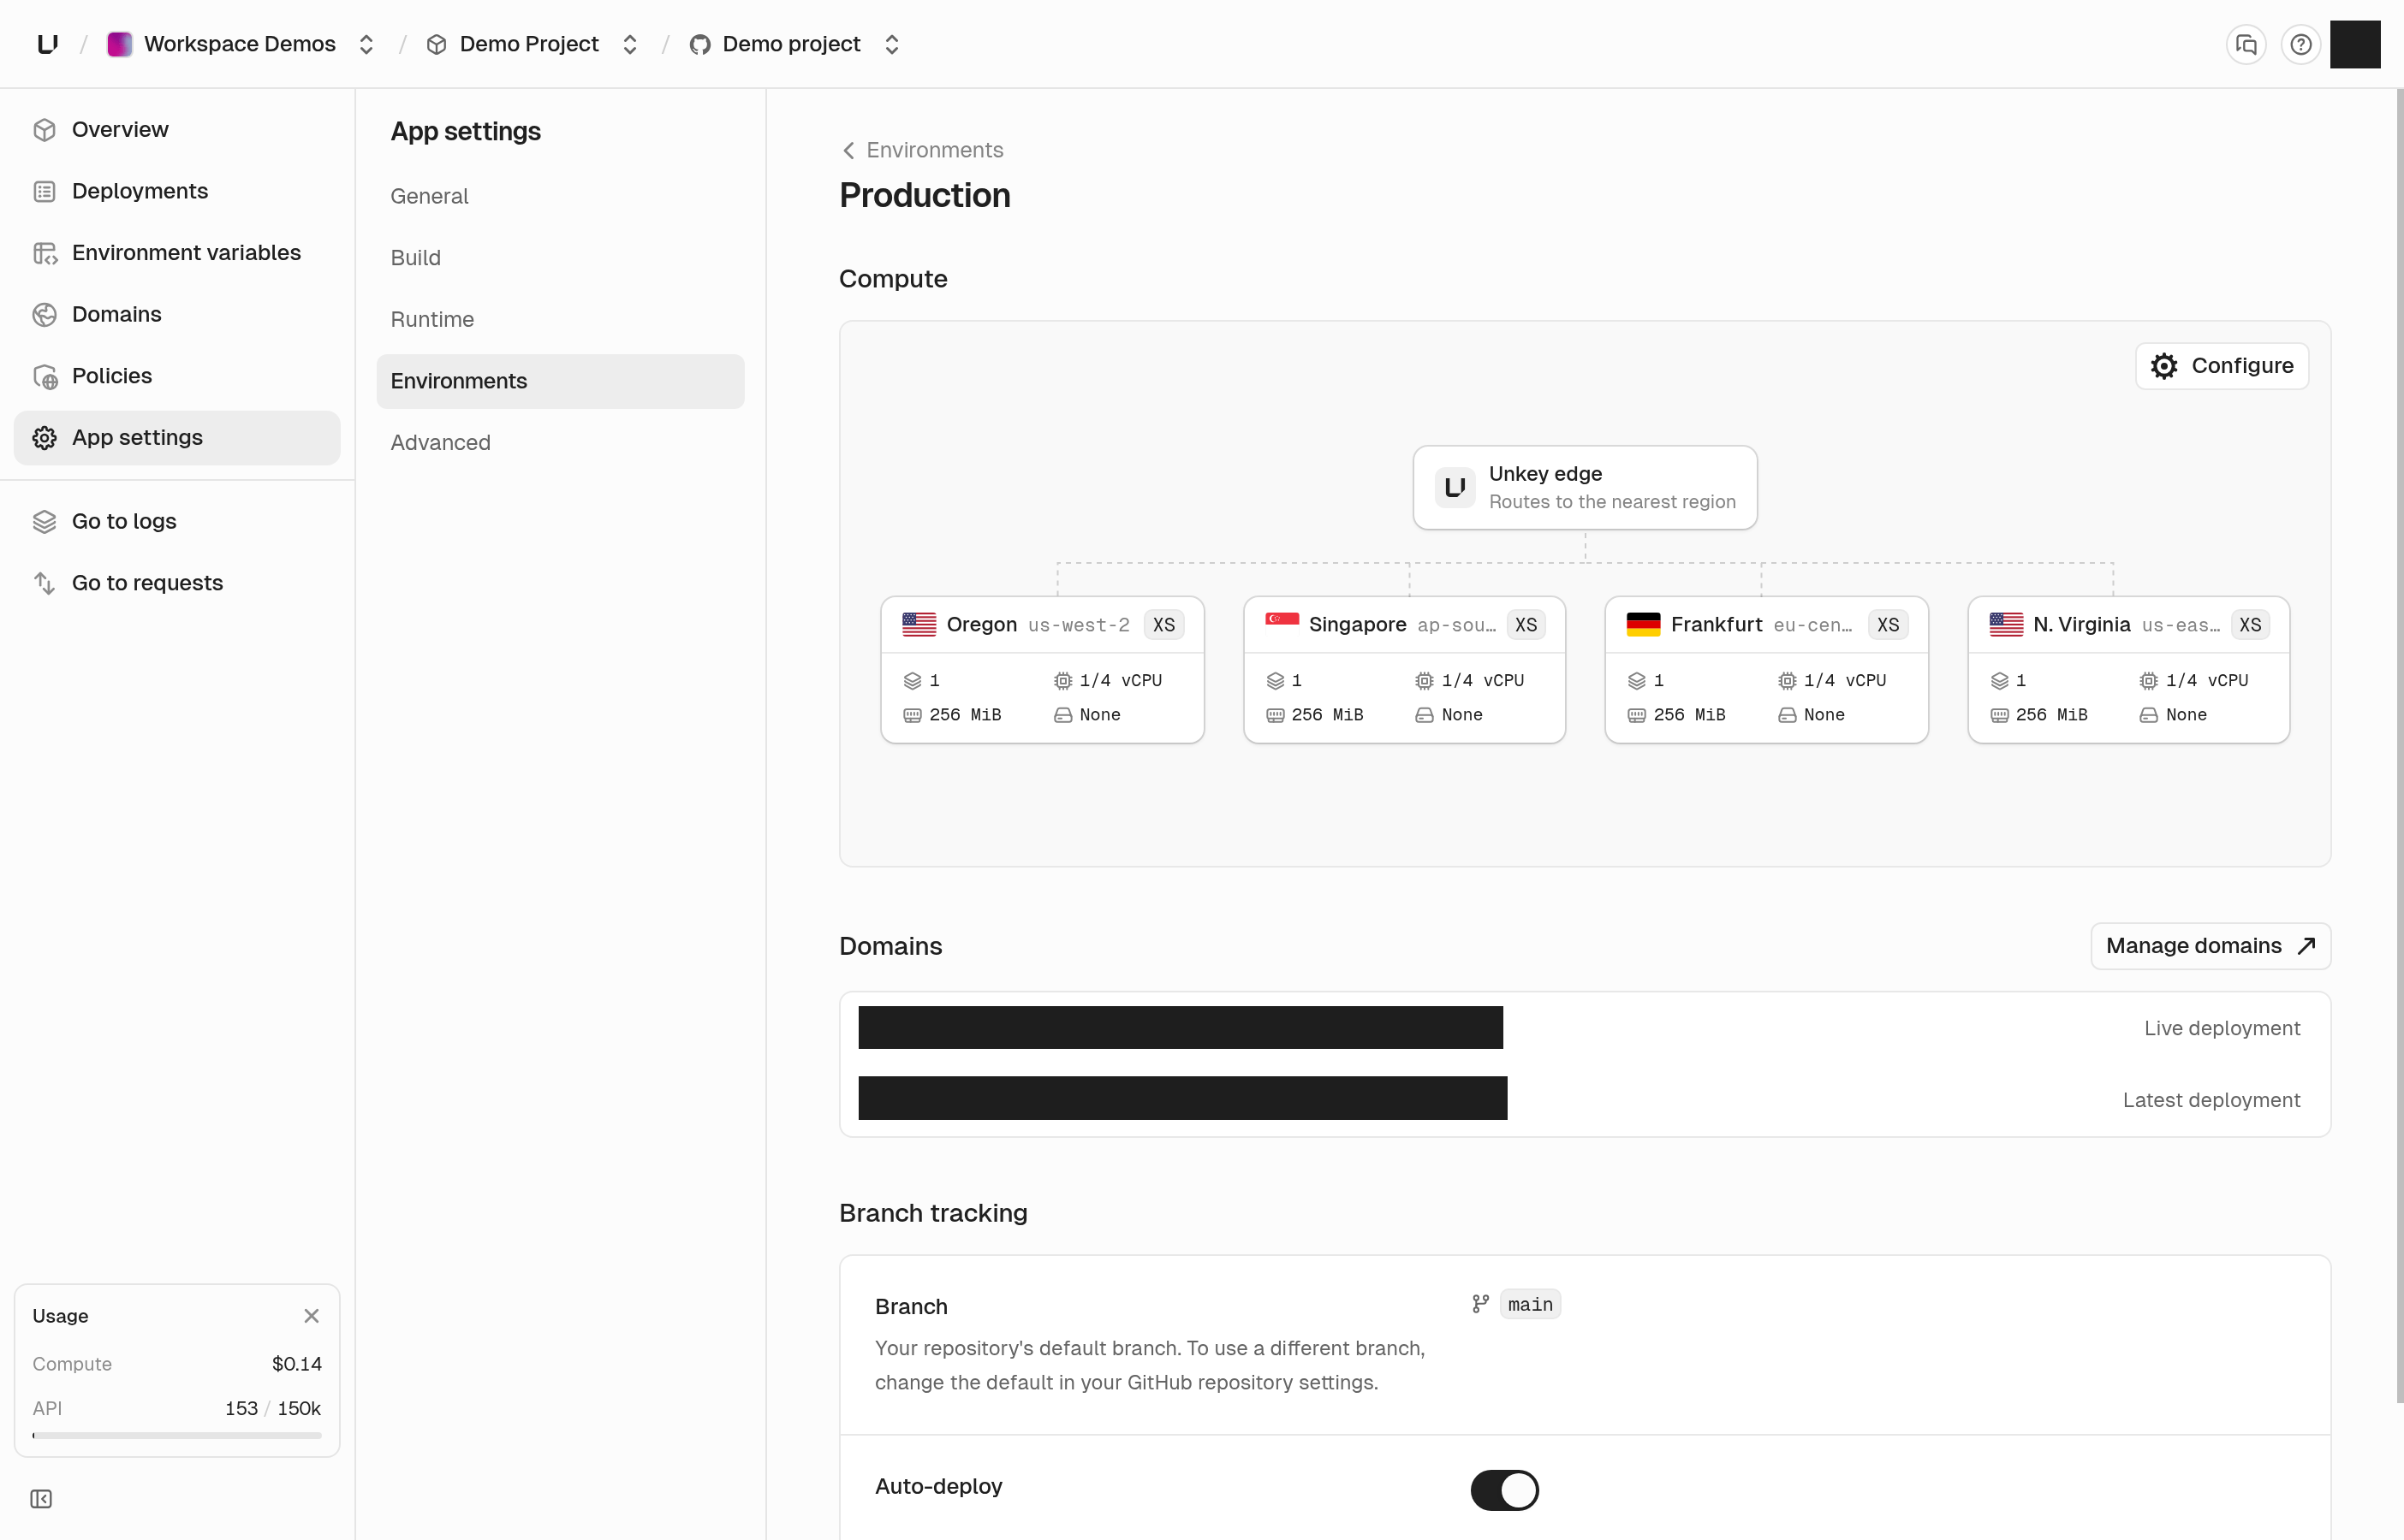The width and height of the screenshot is (2404, 1540).
Task: Toggle the Auto-deploy switch
Action: [x=1504, y=1490]
